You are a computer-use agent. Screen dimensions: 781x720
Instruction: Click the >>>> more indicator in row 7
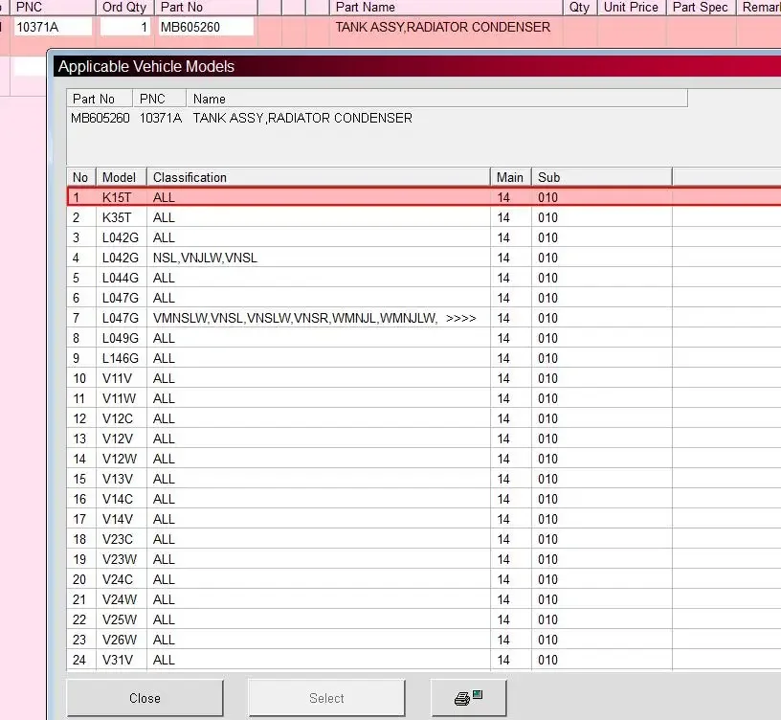pos(460,319)
